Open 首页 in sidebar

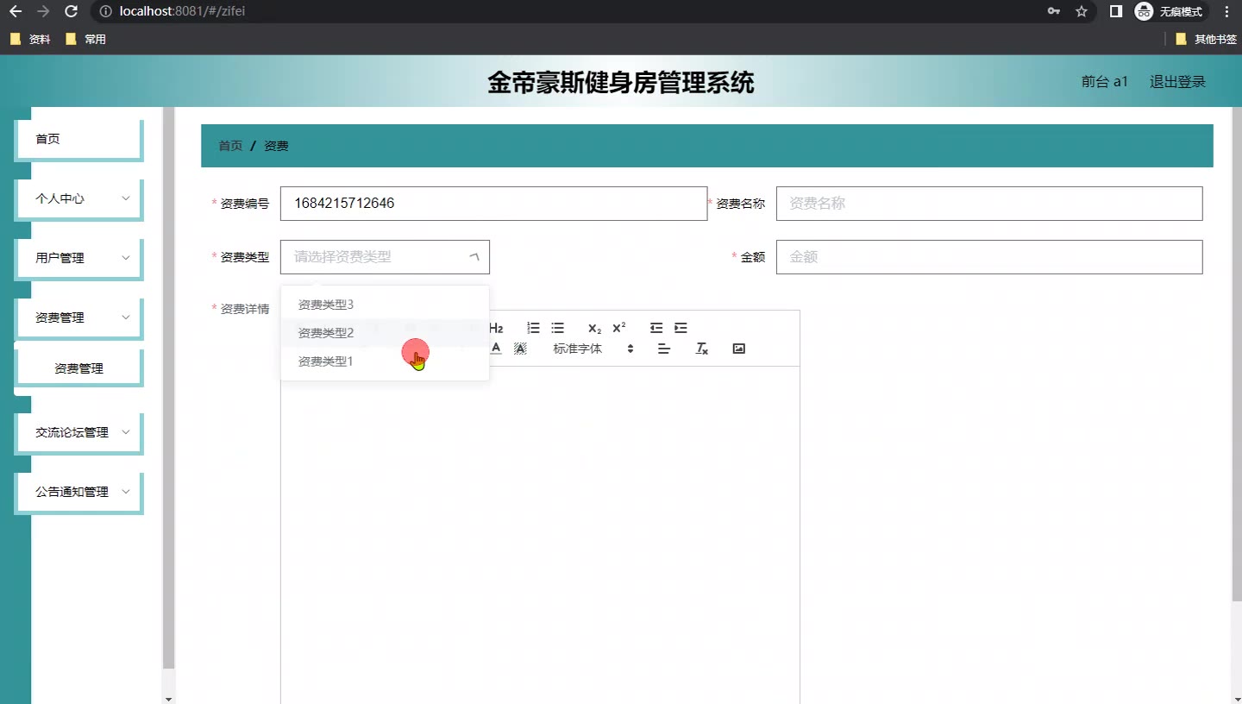[78, 139]
